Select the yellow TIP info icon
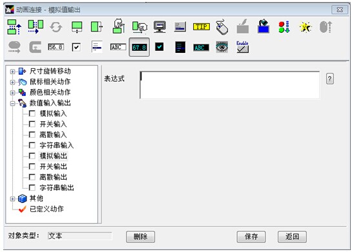The height and width of the screenshot is (252, 352). point(202,27)
